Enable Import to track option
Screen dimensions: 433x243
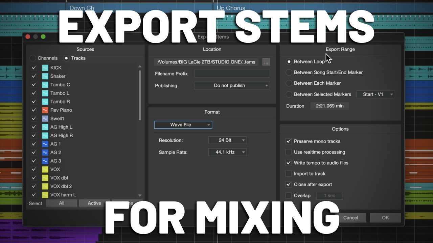[289, 174]
